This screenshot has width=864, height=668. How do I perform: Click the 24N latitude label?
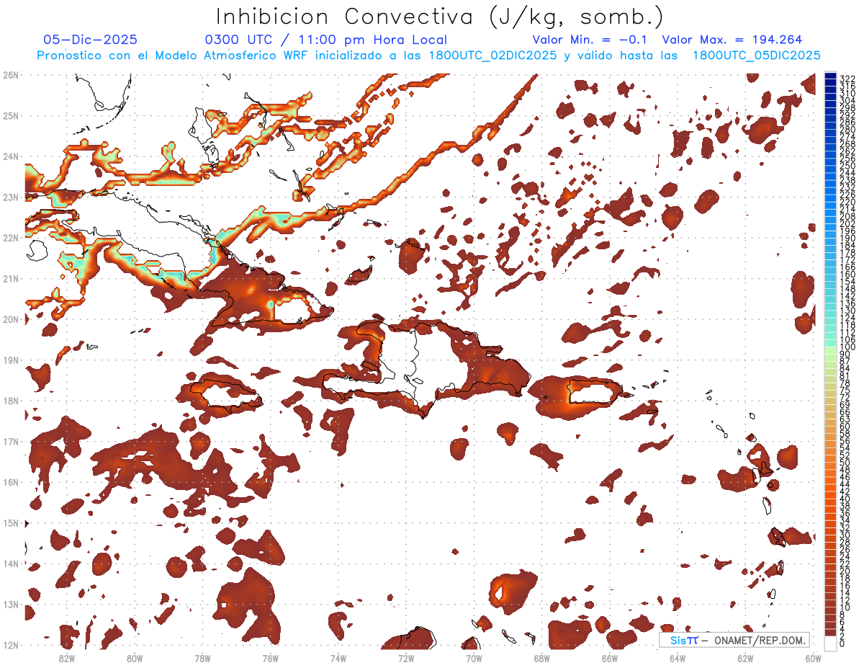point(11,156)
